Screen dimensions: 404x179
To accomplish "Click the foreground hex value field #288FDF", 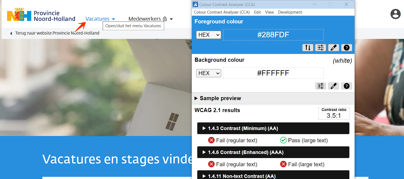I will pos(273,35).
